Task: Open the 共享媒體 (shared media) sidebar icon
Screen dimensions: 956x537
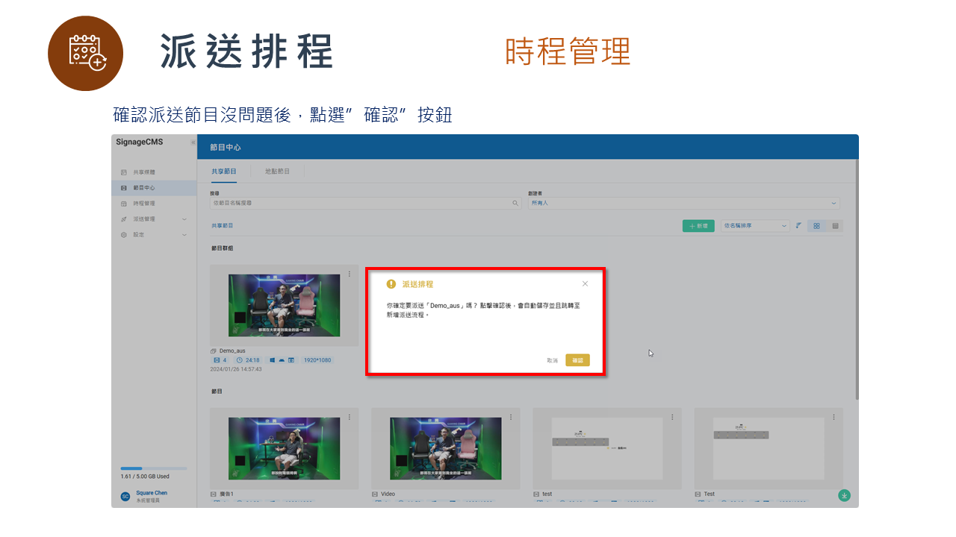Action: (x=124, y=172)
